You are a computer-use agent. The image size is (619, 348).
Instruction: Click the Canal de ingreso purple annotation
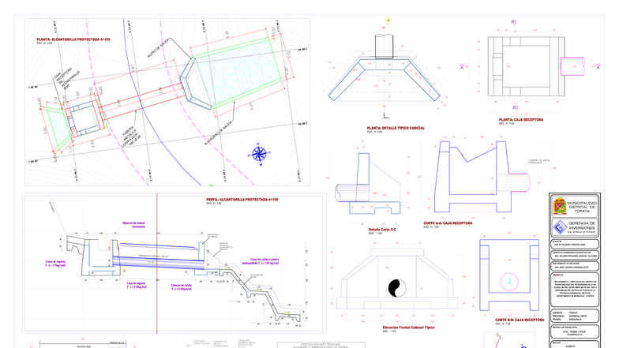pos(55,264)
